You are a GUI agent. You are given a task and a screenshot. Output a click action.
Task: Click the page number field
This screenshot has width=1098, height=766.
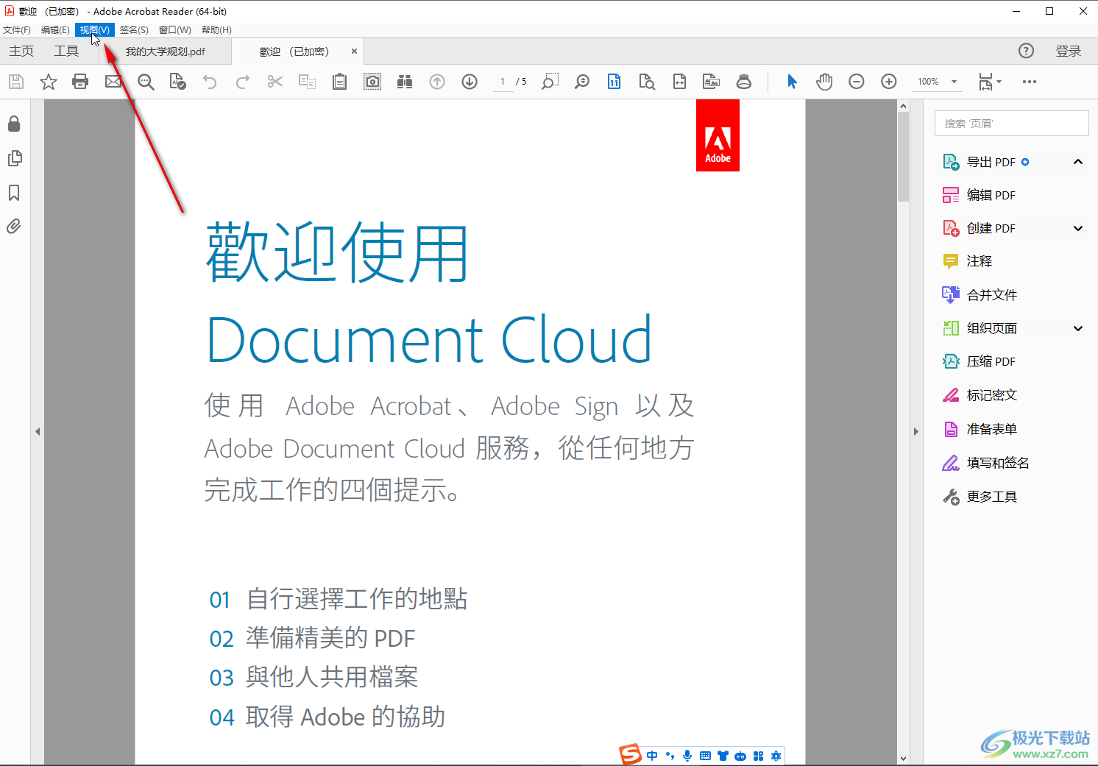coord(503,82)
